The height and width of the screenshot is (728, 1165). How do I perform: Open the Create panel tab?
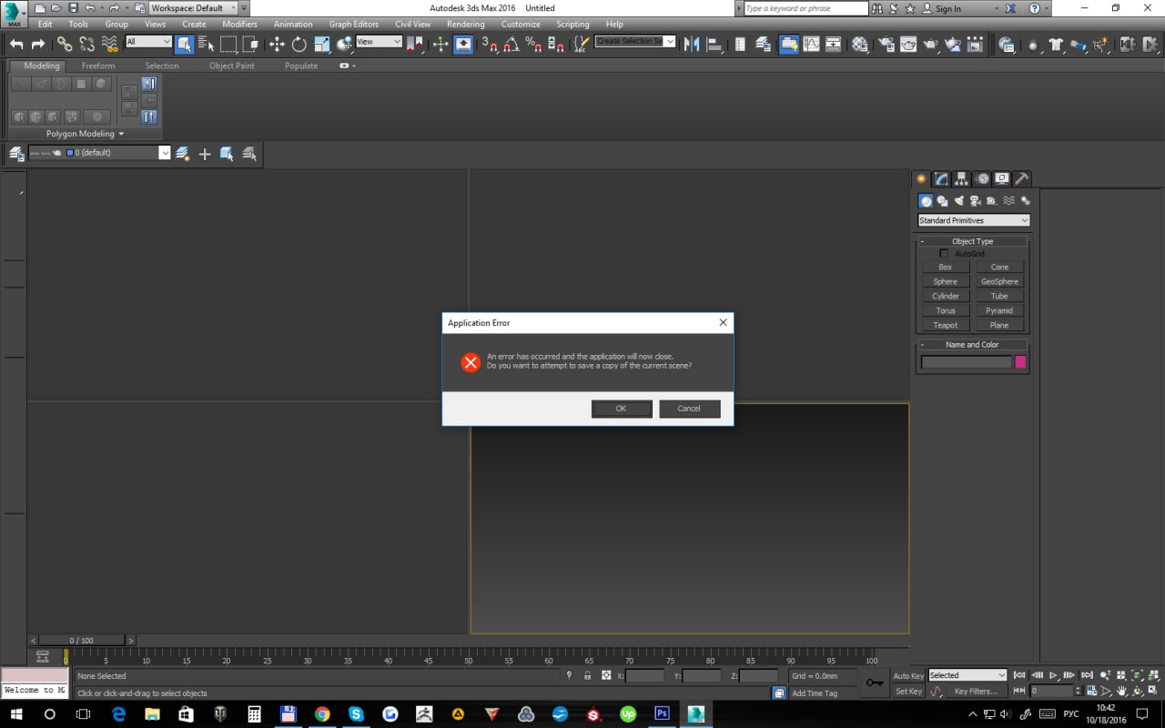click(x=922, y=179)
